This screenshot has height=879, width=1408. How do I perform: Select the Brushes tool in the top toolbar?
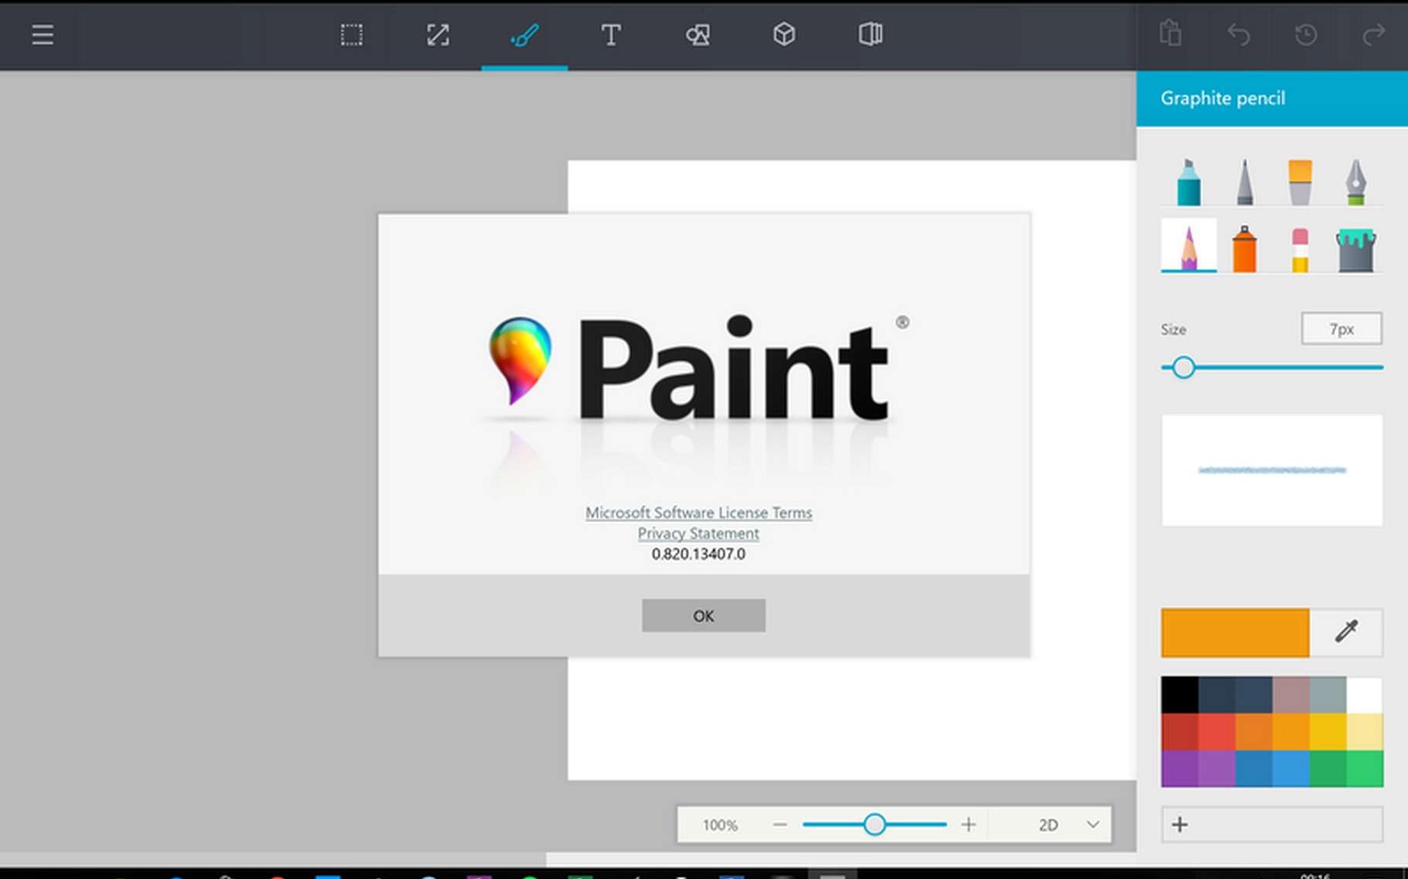click(524, 35)
